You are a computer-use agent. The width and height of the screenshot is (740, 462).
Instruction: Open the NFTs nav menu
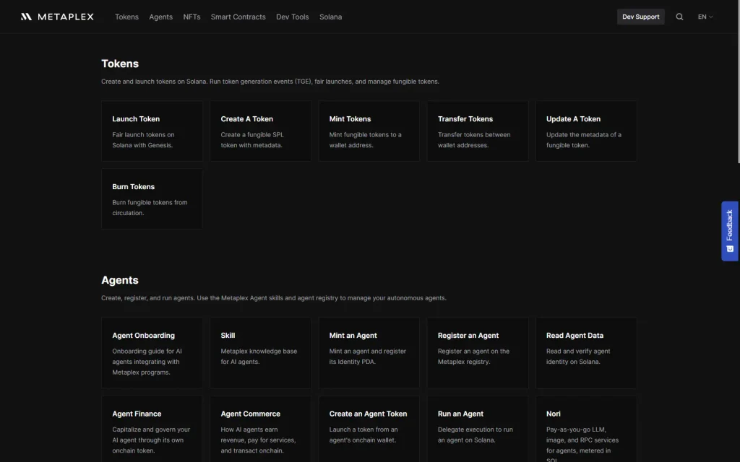coord(192,17)
